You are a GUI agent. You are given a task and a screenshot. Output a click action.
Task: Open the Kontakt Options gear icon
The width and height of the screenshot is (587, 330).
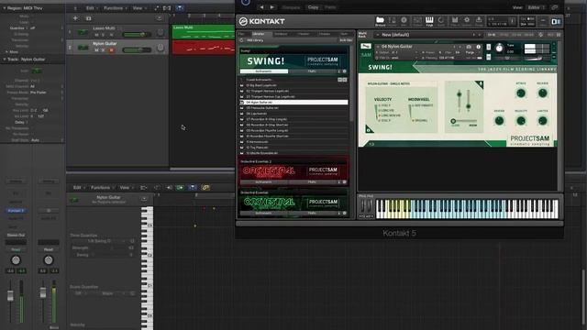click(x=467, y=21)
